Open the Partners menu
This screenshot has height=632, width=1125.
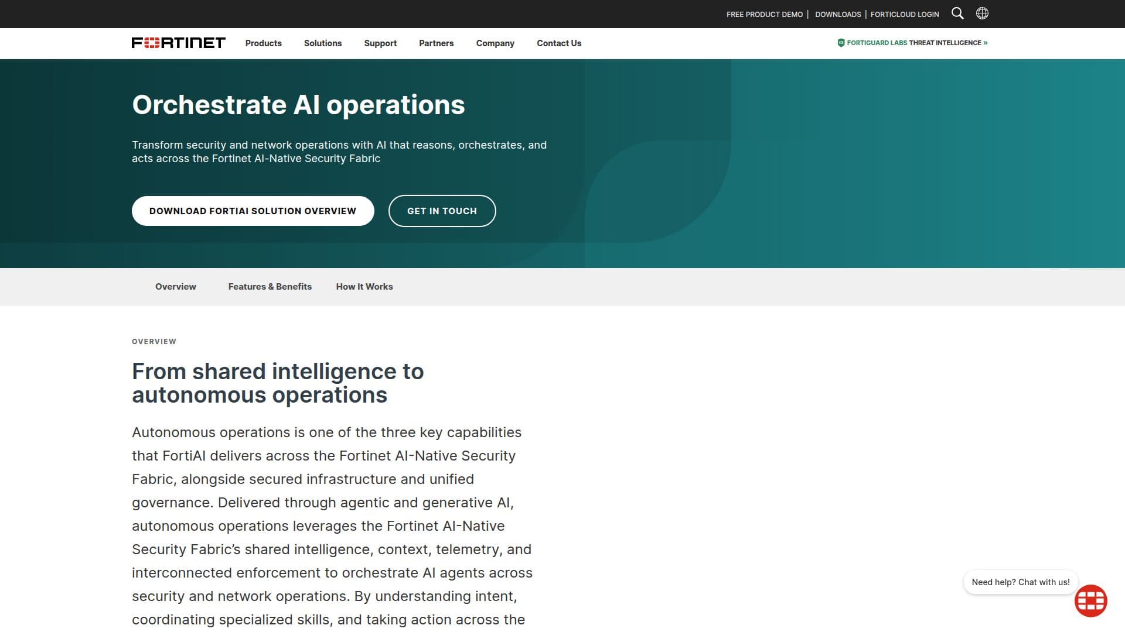coord(436,43)
